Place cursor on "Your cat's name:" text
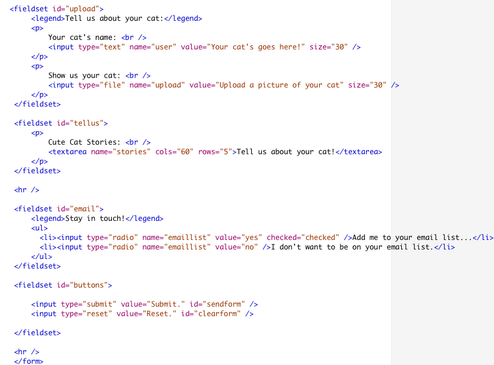Viewport: 494px width, 365px height. pos(82,38)
